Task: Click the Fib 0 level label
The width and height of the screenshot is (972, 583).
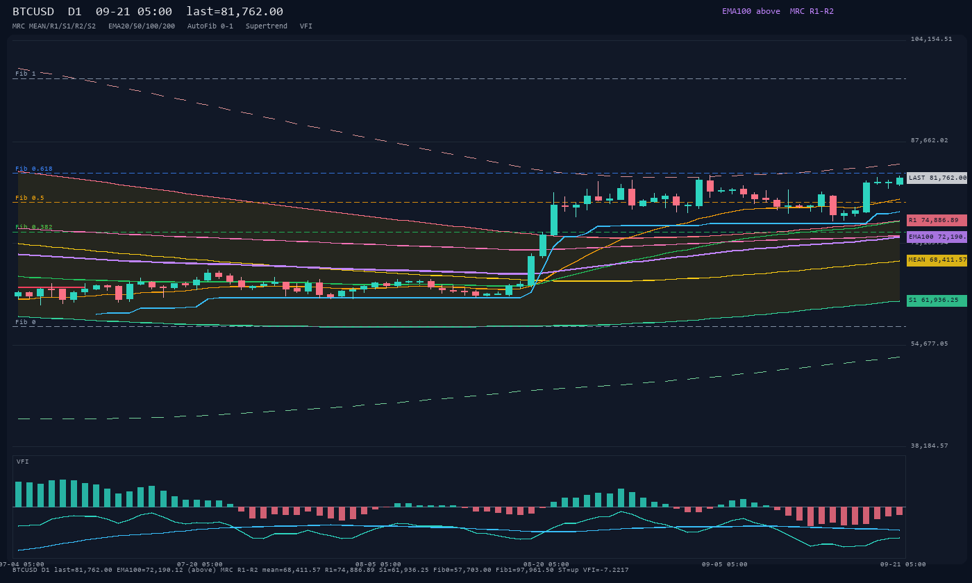Action: pyautogui.click(x=26, y=322)
